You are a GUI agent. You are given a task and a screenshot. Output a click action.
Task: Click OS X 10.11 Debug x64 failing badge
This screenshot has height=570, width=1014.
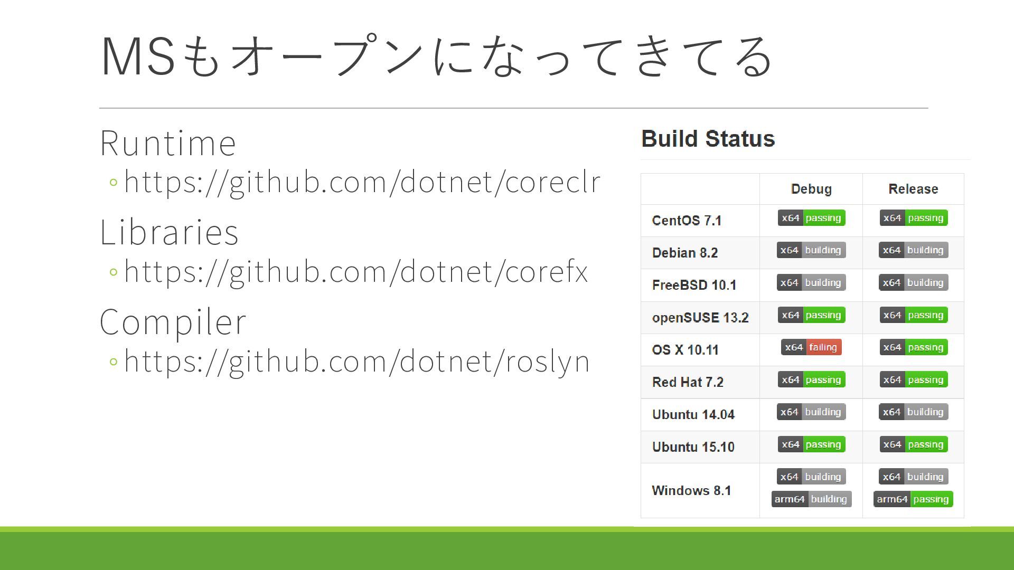(811, 347)
